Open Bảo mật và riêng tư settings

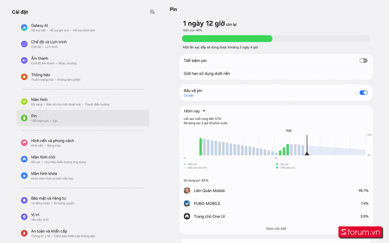(49, 200)
